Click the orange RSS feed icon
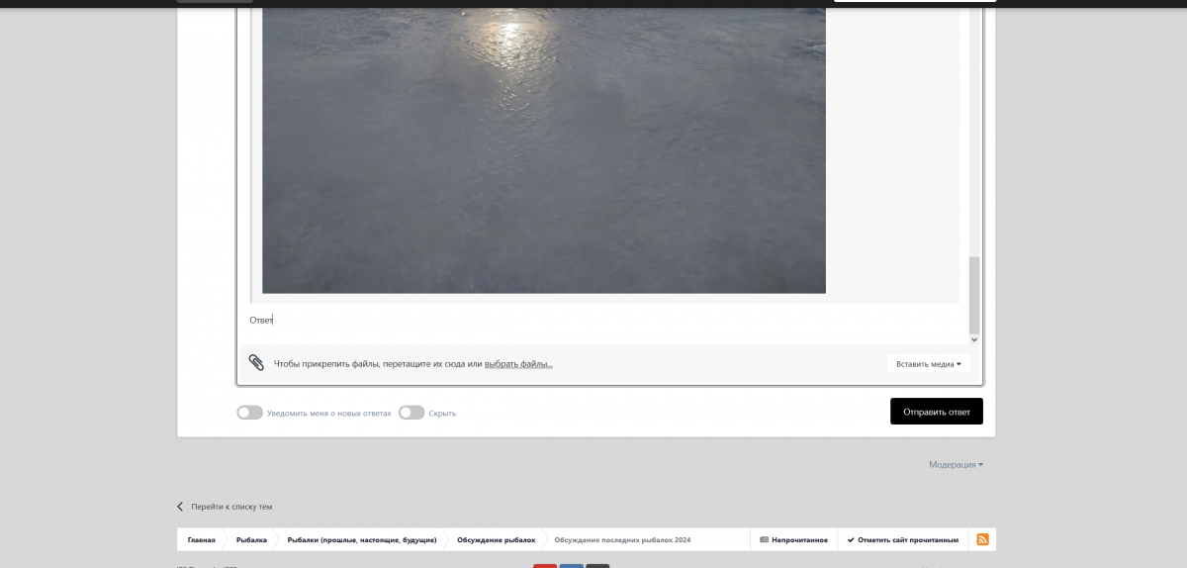The image size is (1187, 568). [982, 539]
